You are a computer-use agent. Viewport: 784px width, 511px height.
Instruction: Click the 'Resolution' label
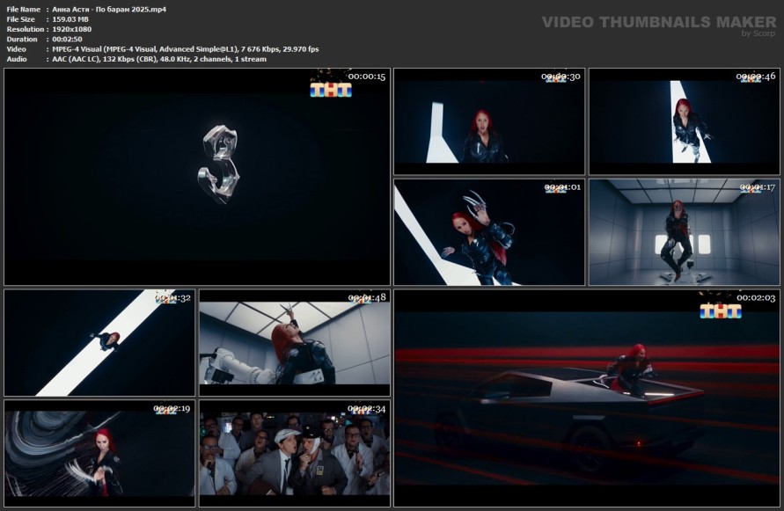26,29
